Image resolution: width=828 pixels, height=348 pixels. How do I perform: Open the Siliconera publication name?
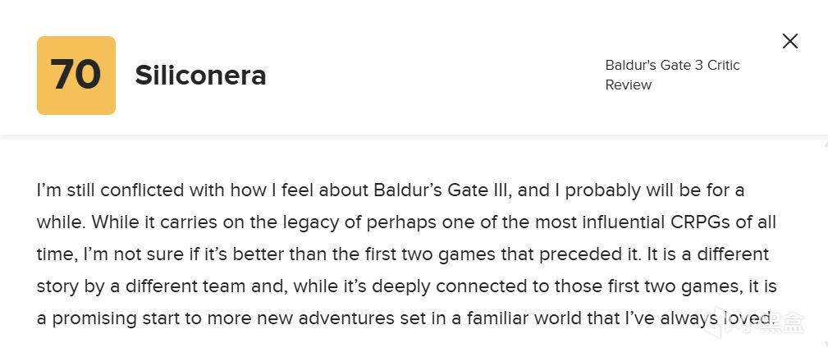[200, 76]
